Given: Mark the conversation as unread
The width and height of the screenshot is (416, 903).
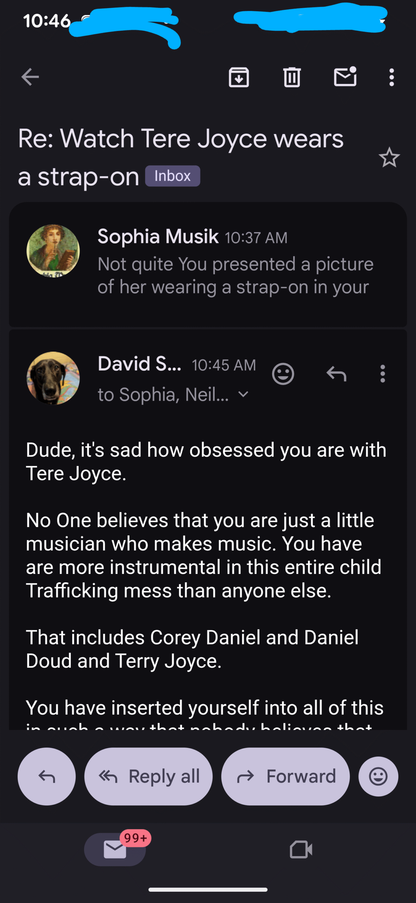Looking at the screenshot, I should [345, 77].
